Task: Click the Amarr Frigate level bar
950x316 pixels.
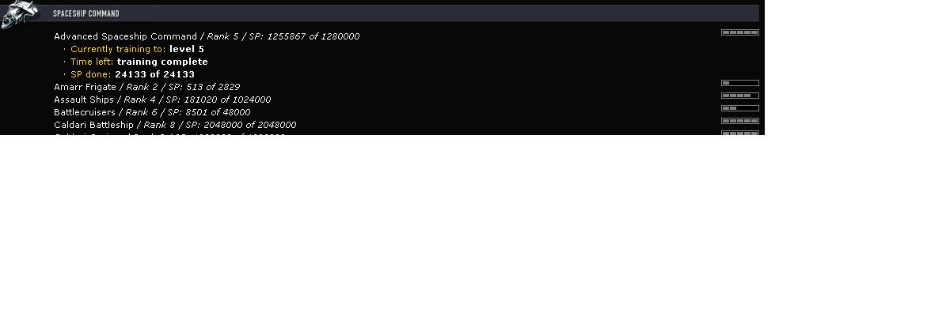Action: (740, 83)
